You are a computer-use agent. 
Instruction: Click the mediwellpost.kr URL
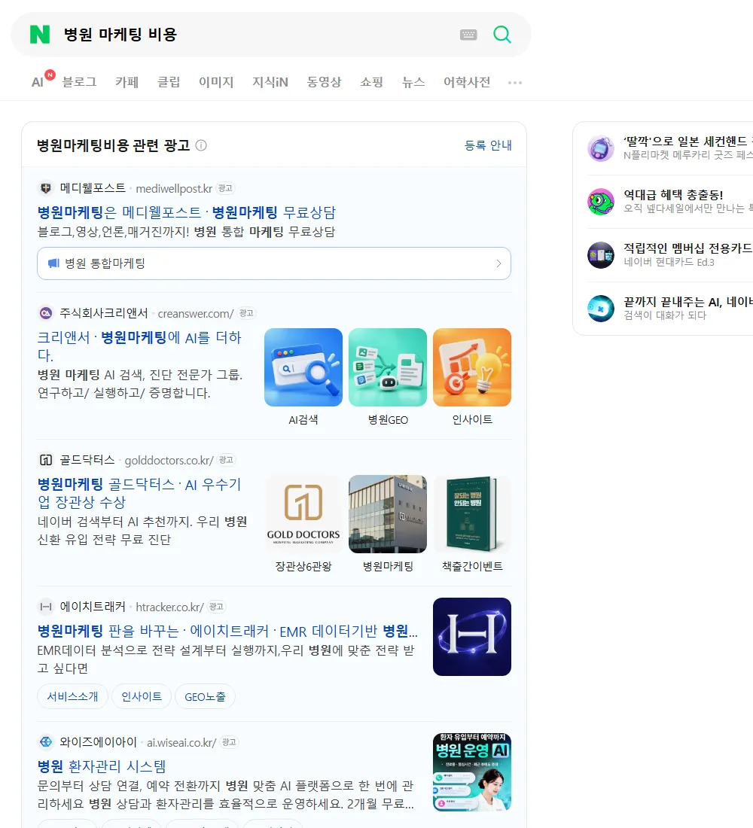click(x=174, y=188)
